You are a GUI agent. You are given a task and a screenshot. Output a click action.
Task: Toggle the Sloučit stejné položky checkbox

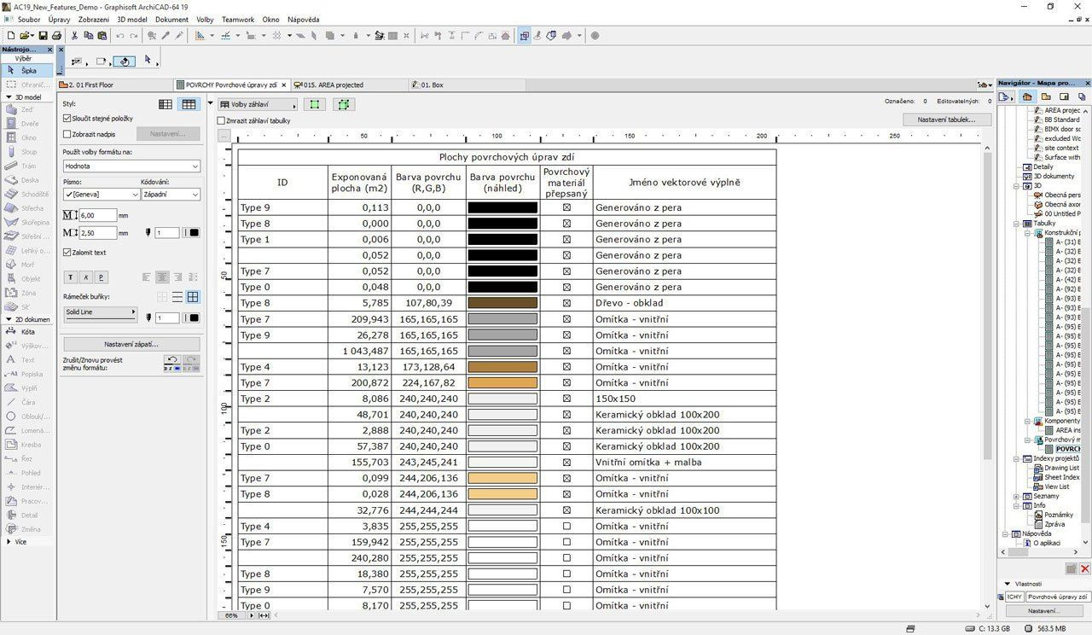tap(67, 119)
